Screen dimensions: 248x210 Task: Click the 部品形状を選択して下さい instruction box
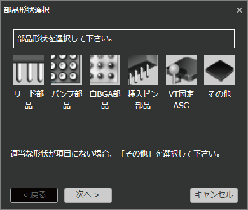(x=124, y=38)
